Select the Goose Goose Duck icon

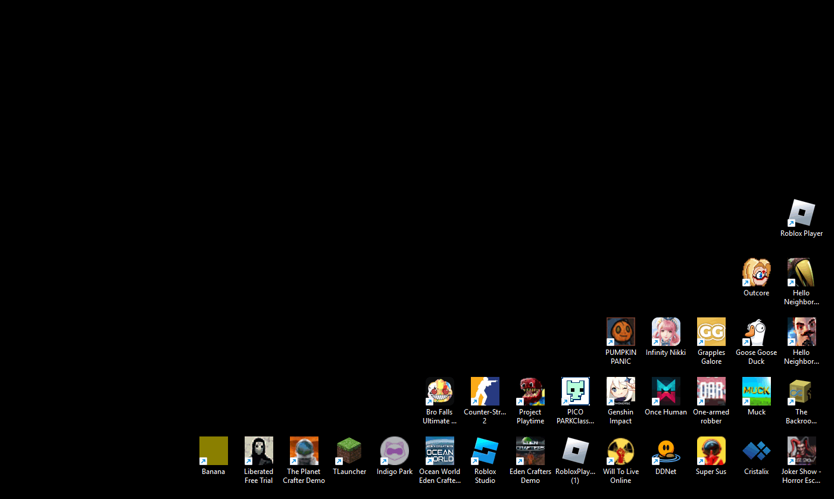click(x=756, y=332)
